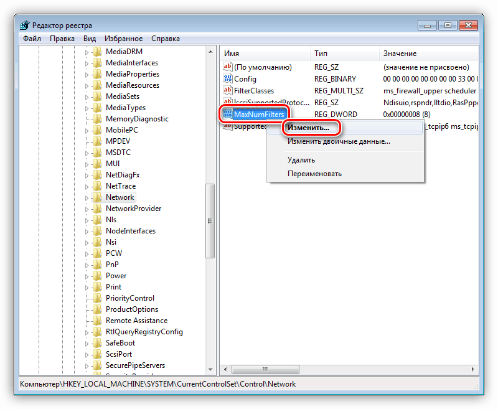Choose Переименовать in the context menu
This screenshot has height=409, width=498.
pyautogui.click(x=345, y=174)
